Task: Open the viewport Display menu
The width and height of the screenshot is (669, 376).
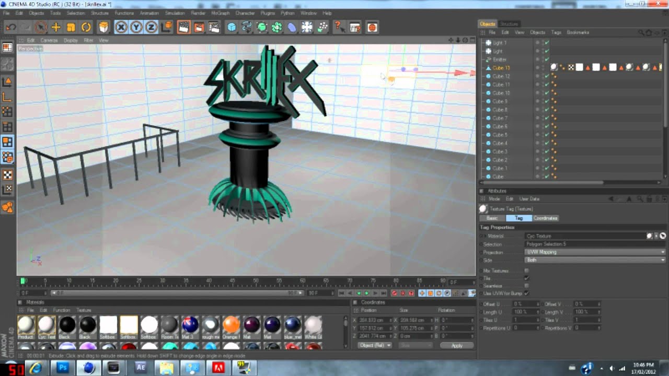Action: coord(71,40)
